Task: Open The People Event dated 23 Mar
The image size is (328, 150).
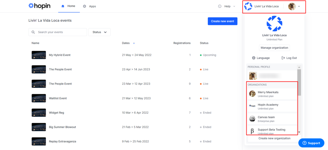Action: pyautogui.click(x=60, y=84)
